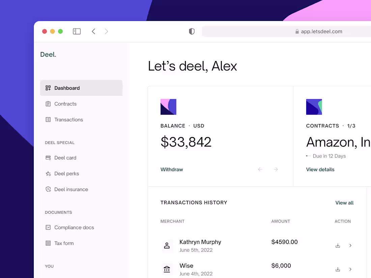Switch to the Dashboard tab highlighted in sidebar

coord(66,88)
